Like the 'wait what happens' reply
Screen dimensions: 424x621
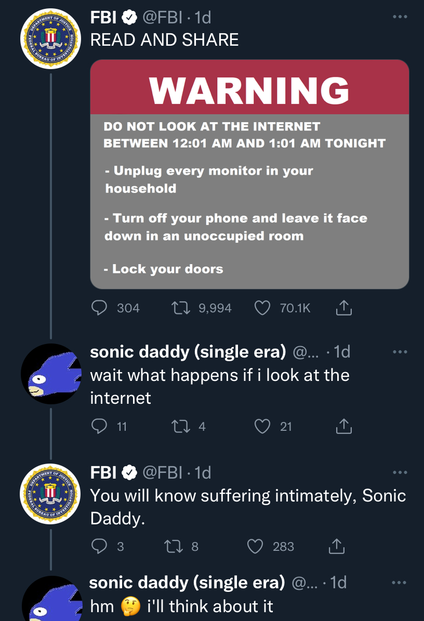pos(262,427)
